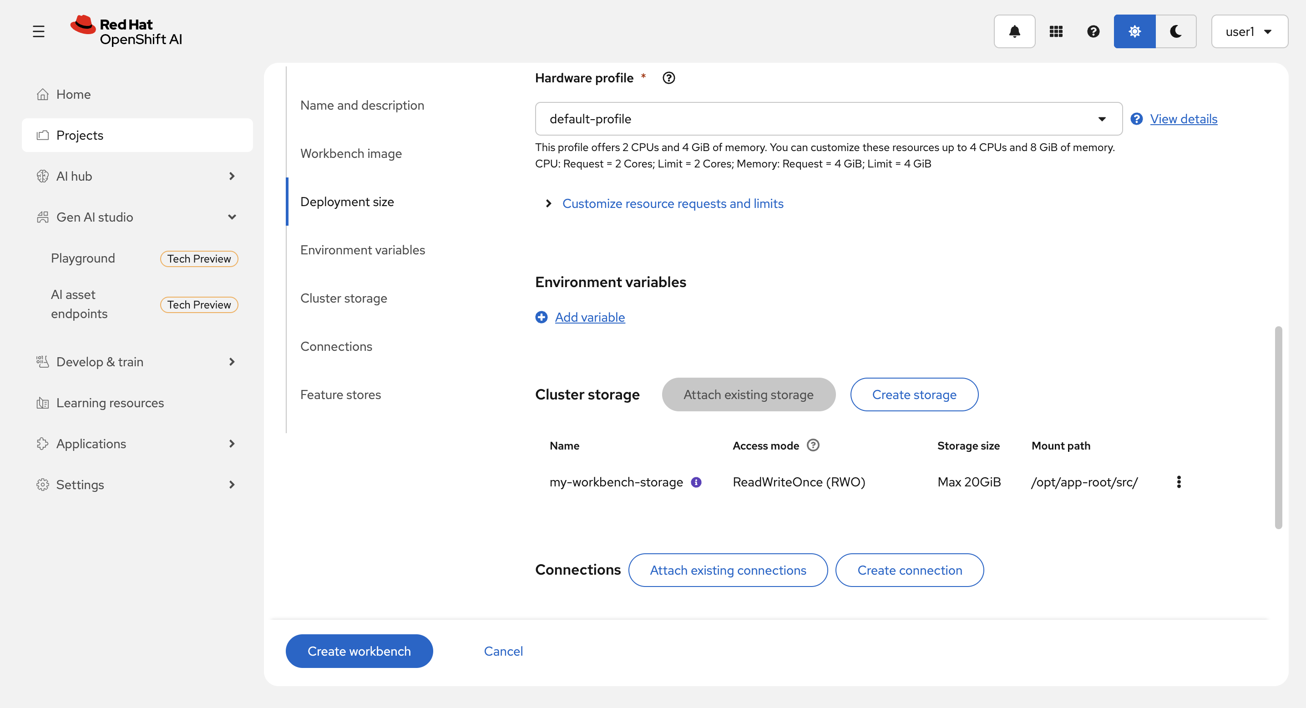
Task: Click the help question mark in header
Action: click(x=1093, y=31)
